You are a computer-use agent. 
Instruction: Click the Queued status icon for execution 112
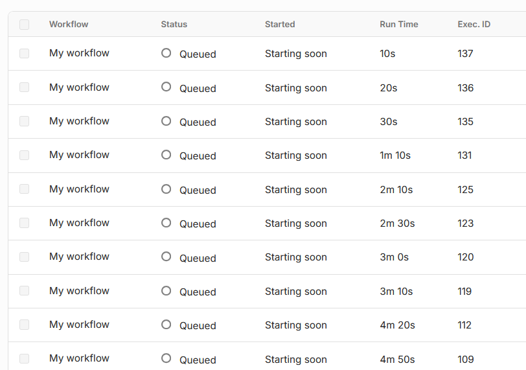166,325
